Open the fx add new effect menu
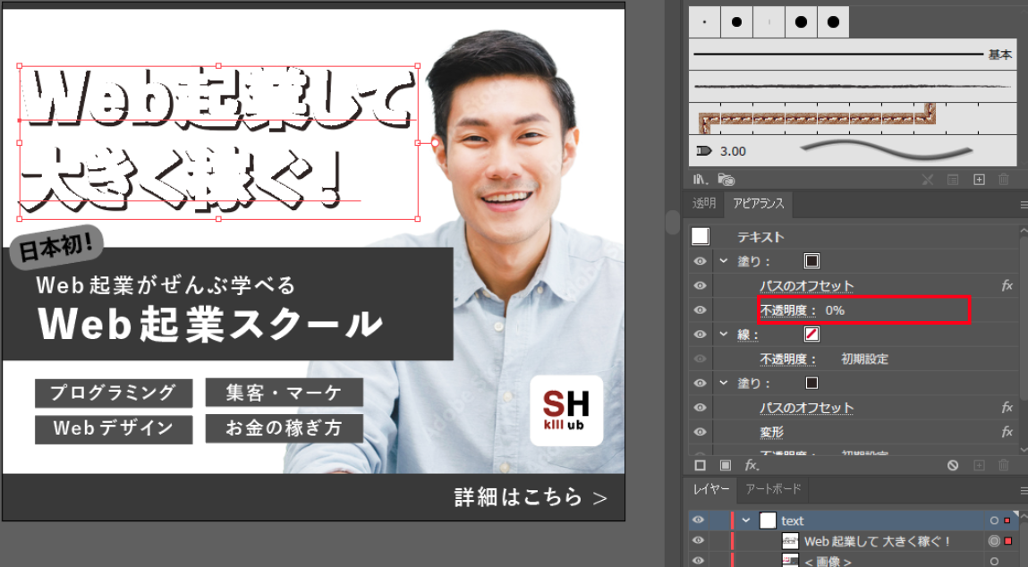 coord(752,465)
